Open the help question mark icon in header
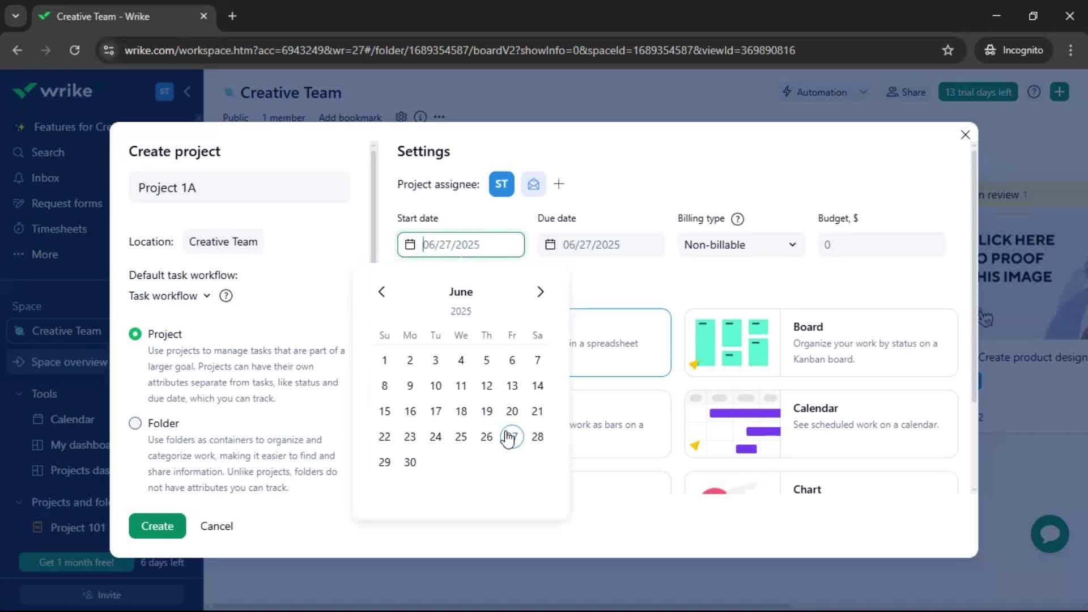This screenshot has height=612, width=1088. [x=1034, y=92]
